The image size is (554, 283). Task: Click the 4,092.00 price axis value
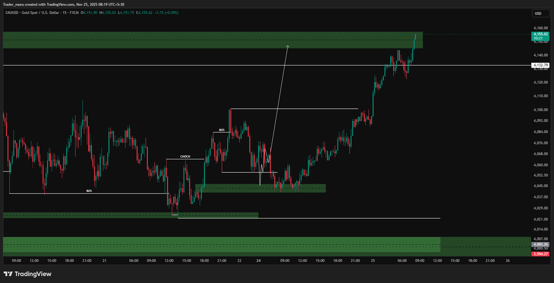click(x=540, y=121)
